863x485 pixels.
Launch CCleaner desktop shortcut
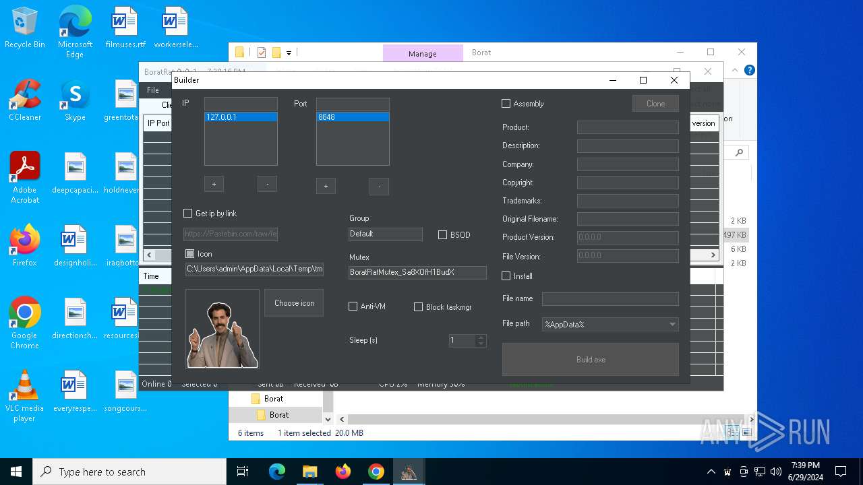pos(25,100)
